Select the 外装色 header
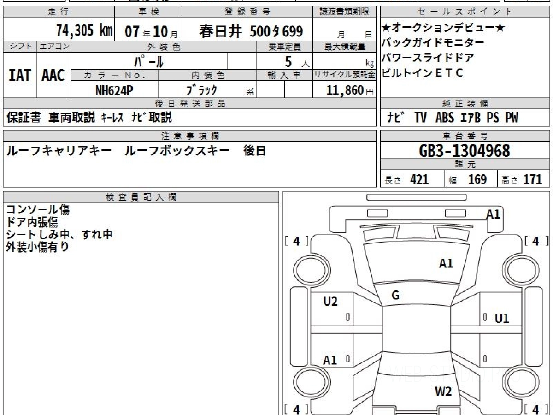Screen dimensions: 553x415 pos(164,47)
